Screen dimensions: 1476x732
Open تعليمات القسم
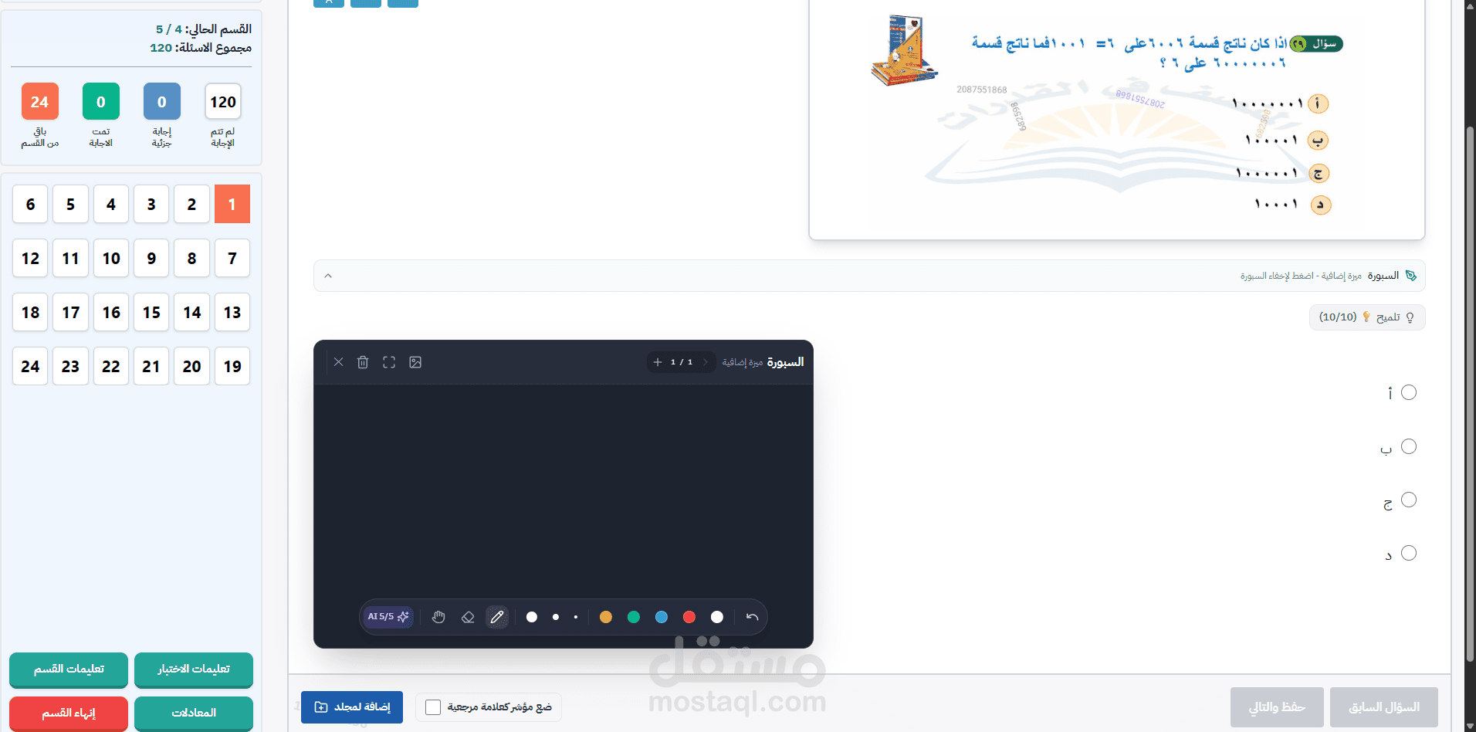(x=69, y=669)
